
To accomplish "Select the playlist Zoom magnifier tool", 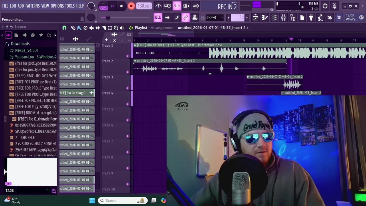I will [x=116, y=28].
